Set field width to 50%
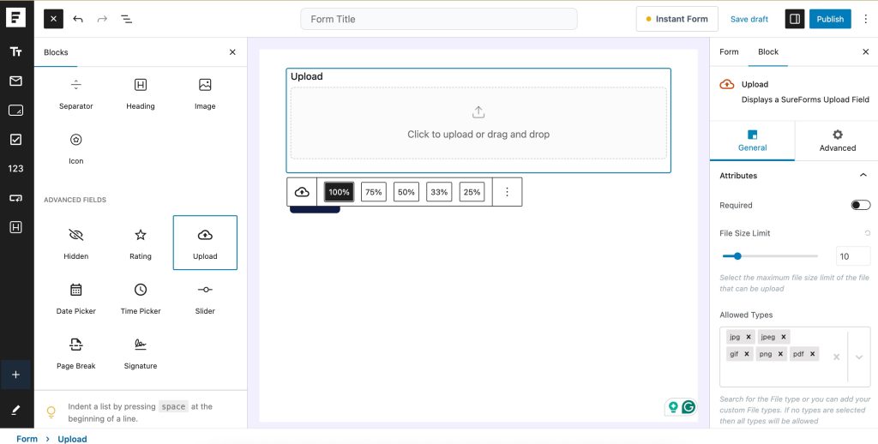The height and width of the screenshot is (444, 878). [406, 192]
